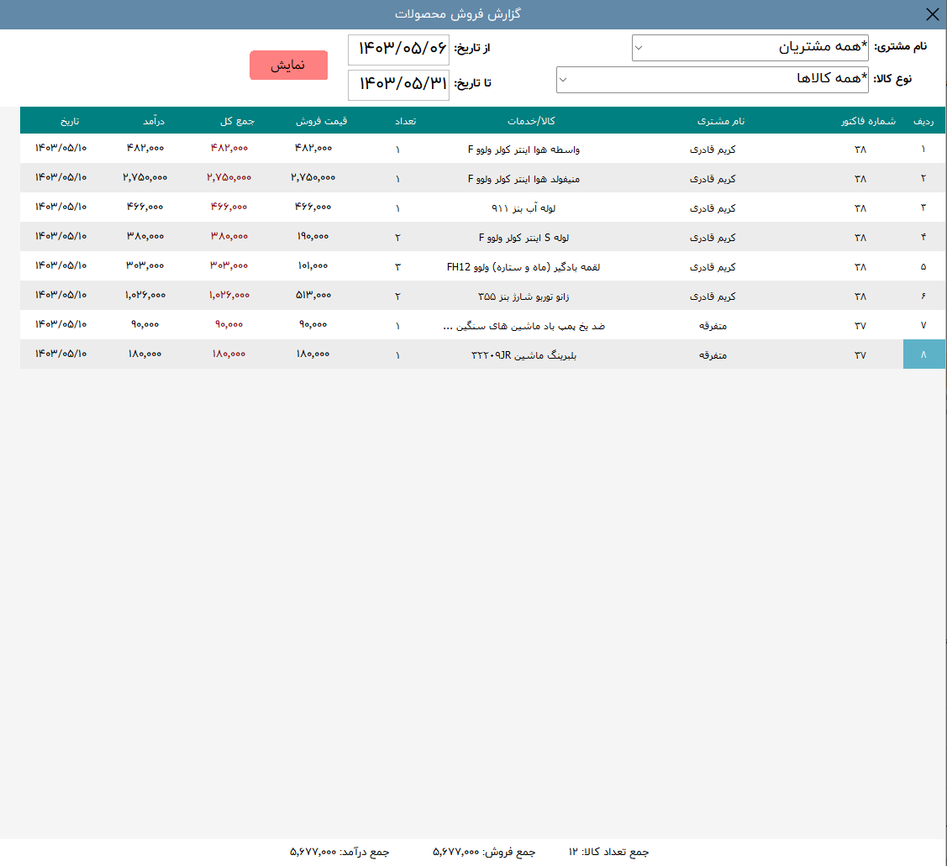
Task: Focus the تا تاریخ date field
Action: tap(398, 85)
